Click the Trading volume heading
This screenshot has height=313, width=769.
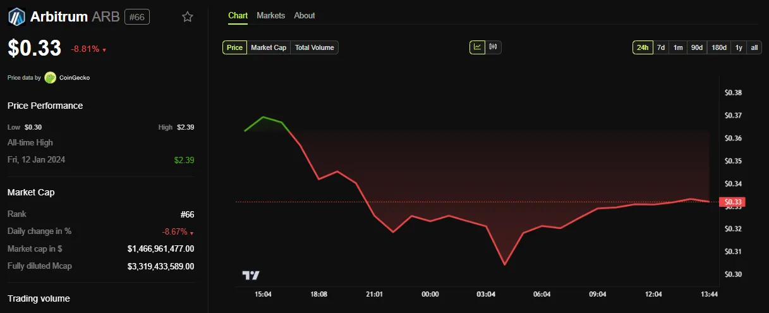point(39,298)
